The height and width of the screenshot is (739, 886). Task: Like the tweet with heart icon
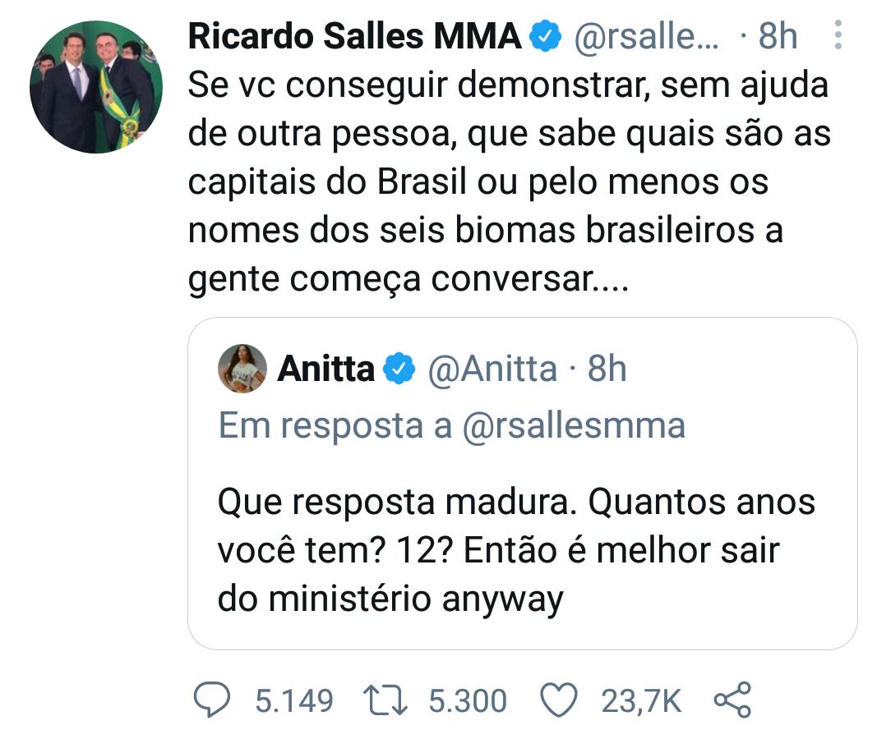(559, 700)
